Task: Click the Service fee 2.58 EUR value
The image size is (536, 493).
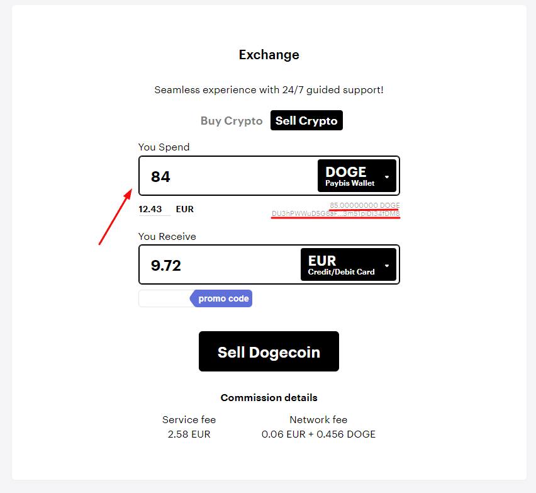Action: 189,434
